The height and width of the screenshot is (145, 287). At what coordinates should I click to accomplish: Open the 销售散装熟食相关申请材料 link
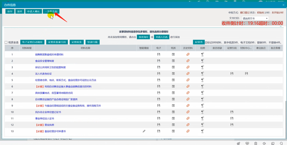[x=49, y=55]
